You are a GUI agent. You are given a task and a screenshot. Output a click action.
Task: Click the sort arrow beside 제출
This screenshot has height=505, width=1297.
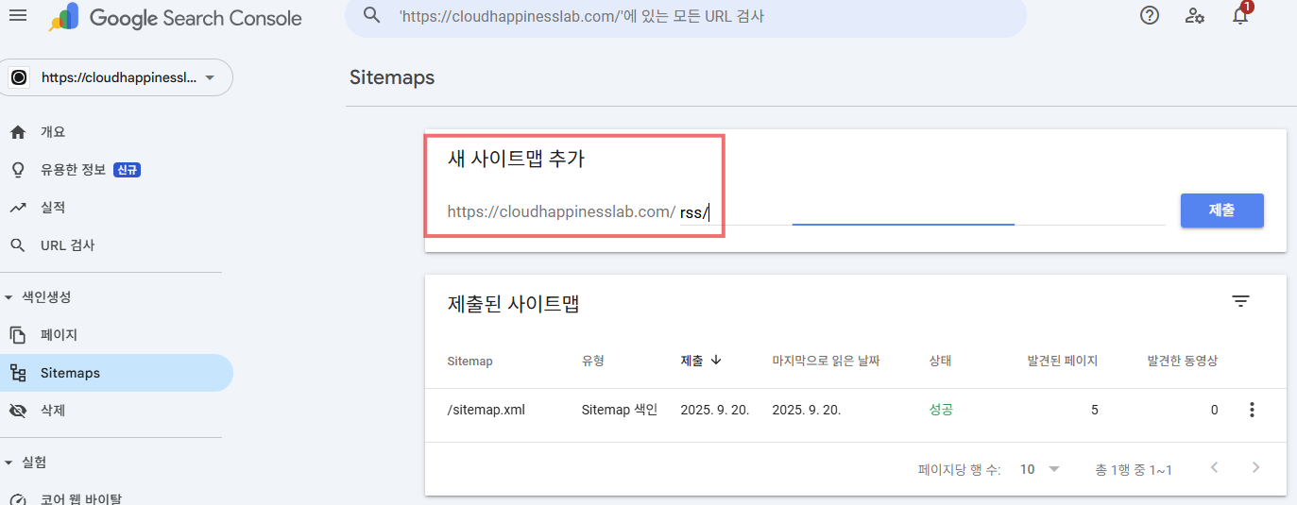point(716,360)
